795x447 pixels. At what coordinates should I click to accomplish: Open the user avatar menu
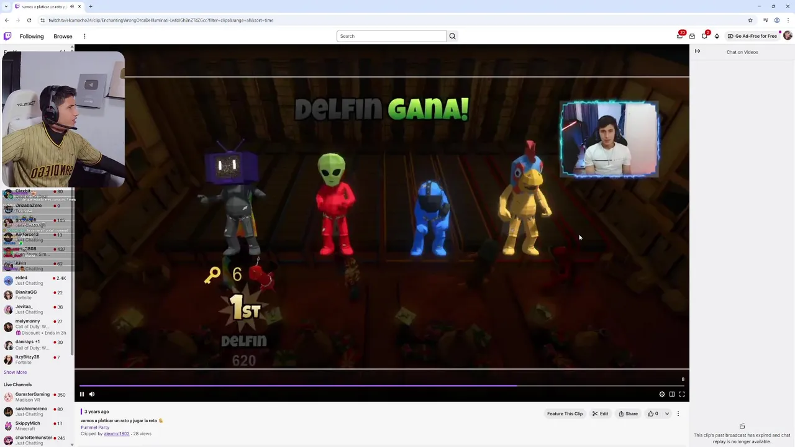(788, 36)
